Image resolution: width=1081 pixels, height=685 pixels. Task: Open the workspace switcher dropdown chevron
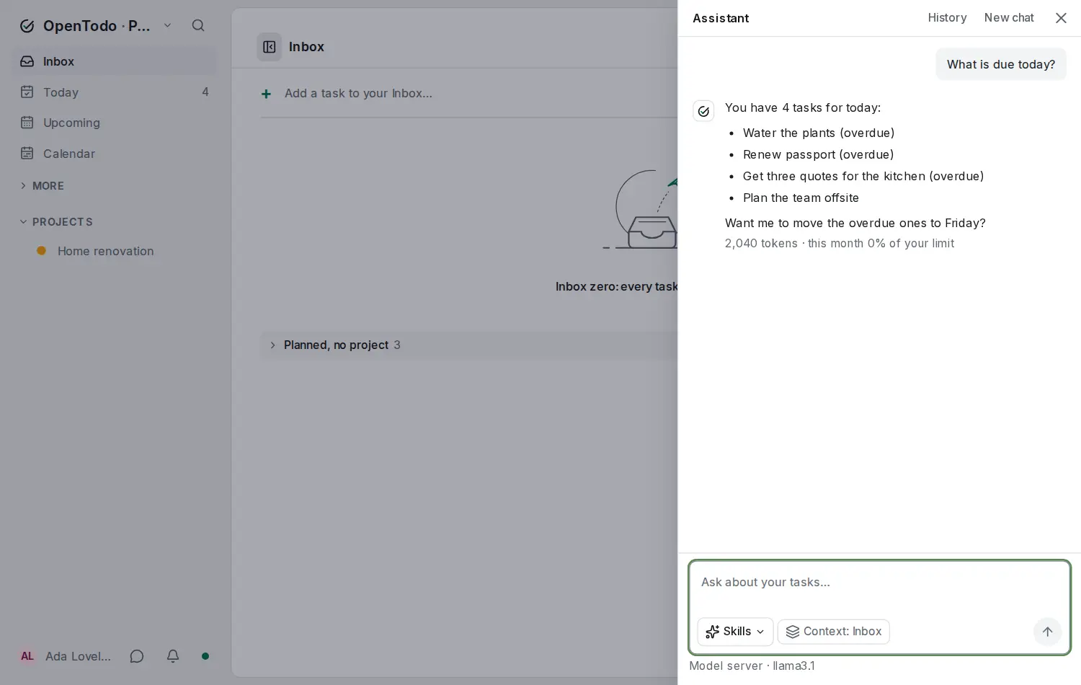pos(168,25)
